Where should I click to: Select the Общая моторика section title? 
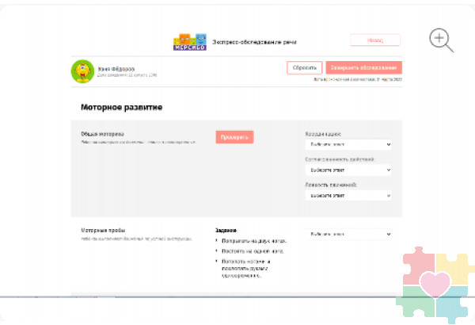pyautogui.click(x=103, y=134)
